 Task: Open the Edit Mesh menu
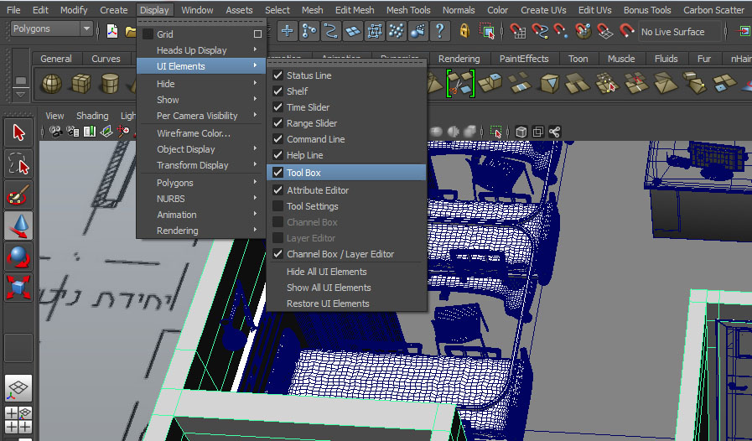click(355, 10)
